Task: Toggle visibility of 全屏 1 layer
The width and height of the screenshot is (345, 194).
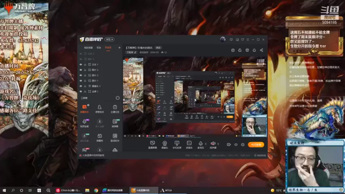Action: pyautogui.click(x=81, y=91)
